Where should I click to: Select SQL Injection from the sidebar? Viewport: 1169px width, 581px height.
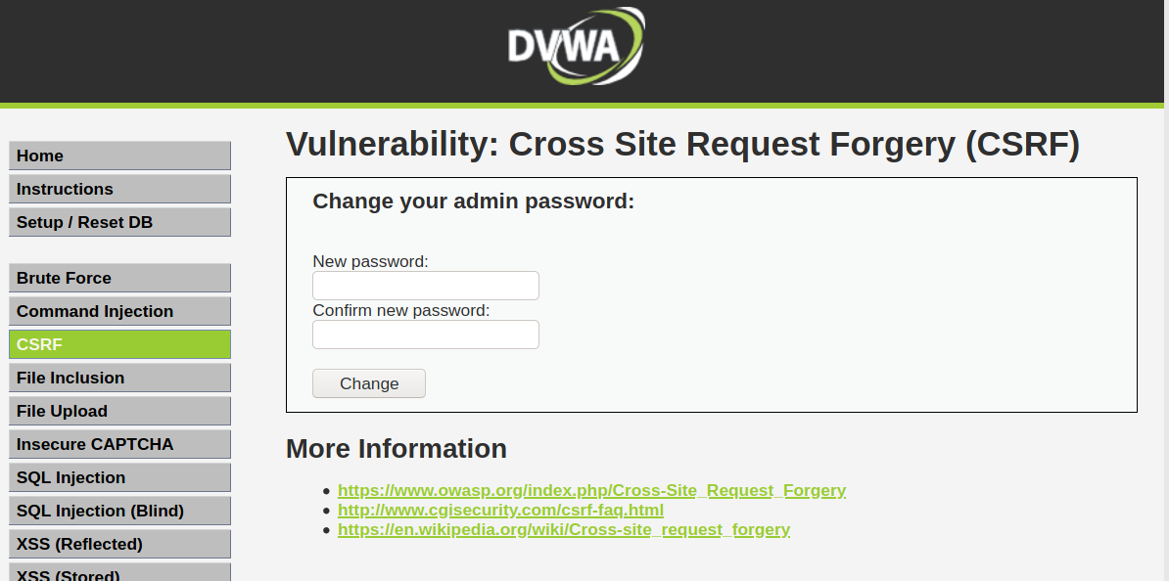[x=119, y=477]
